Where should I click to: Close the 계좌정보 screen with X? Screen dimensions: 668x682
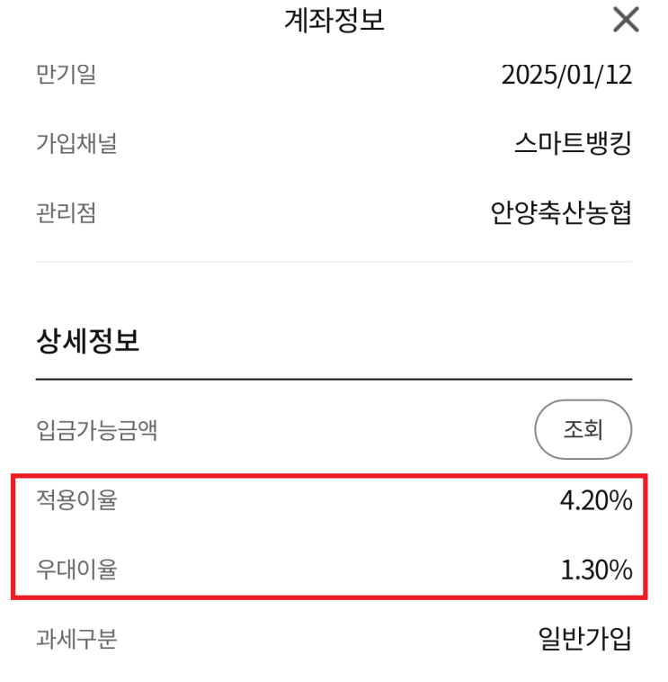tap(626, 20)
